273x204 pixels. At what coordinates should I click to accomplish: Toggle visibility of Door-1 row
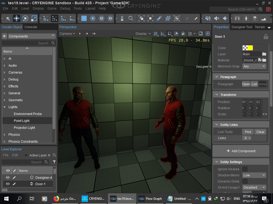click(8, 184)
